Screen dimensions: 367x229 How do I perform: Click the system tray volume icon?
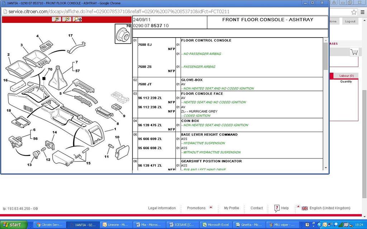click(x=330, y=225)
